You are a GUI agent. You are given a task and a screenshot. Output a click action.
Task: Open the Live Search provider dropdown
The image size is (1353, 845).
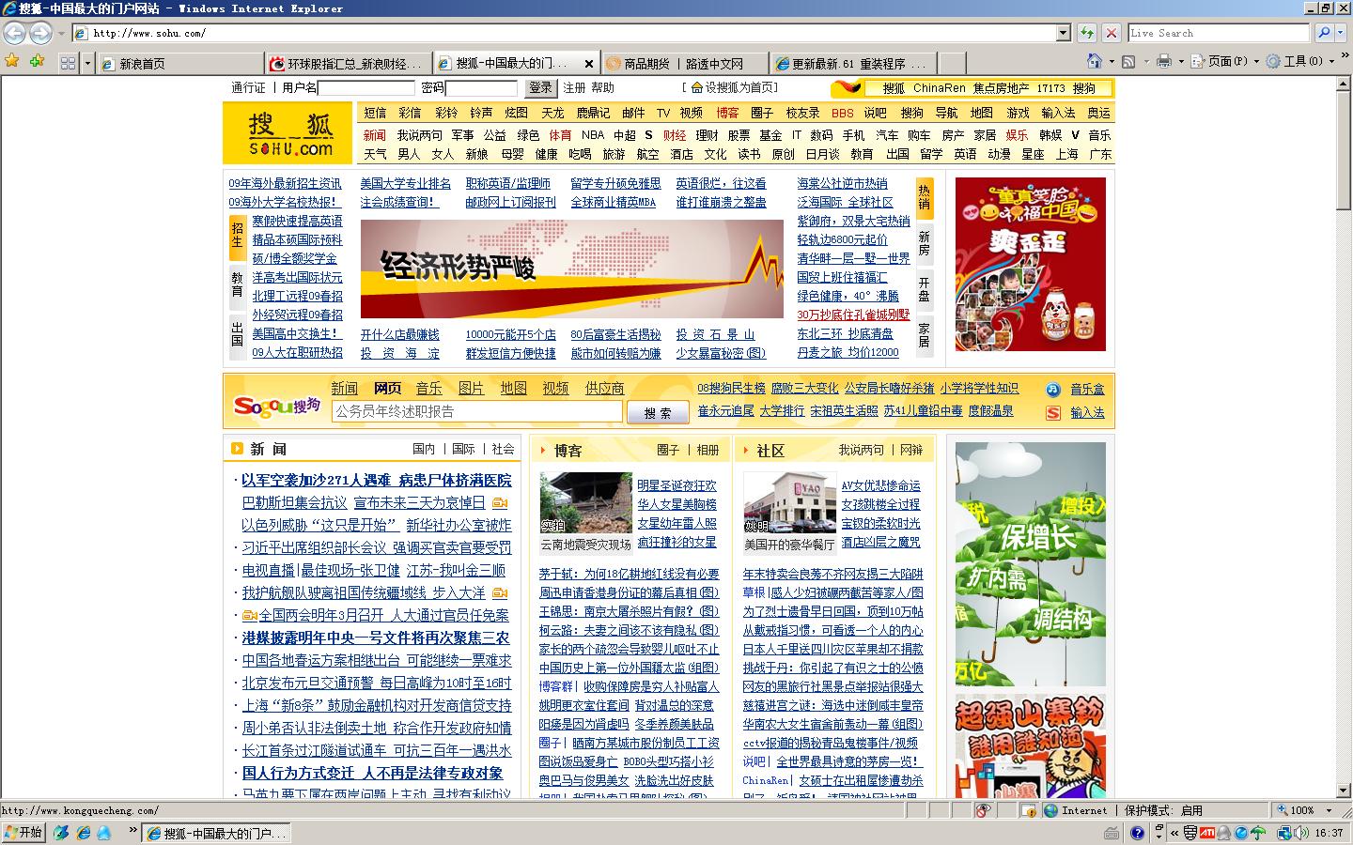pyautogui.click(x=1340, y=33)
